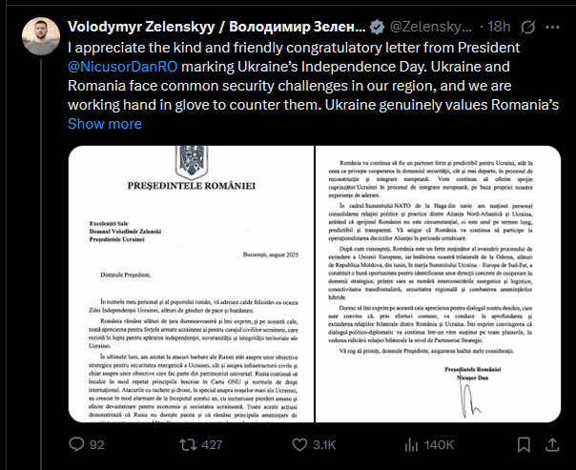Click the 3.1K likes count
This screenshot has width=576, height=470.
tap(324, 444)
